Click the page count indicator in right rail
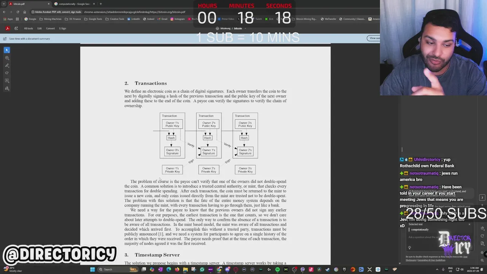This screenshot has height=274, width=487. [x=482, y=198]
